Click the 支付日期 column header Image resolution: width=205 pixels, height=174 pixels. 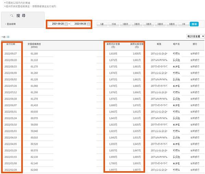[11, 44]
